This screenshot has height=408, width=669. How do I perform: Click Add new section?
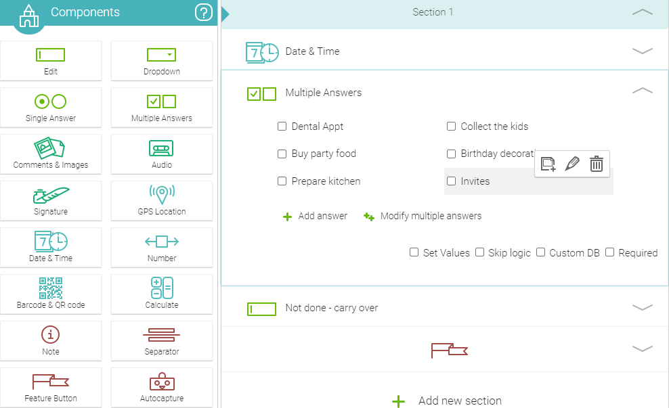pos(447,401)
